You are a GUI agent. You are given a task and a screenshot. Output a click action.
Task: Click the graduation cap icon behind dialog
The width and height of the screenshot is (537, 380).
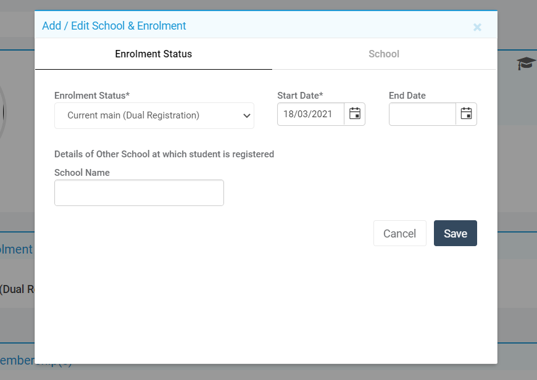526,64
